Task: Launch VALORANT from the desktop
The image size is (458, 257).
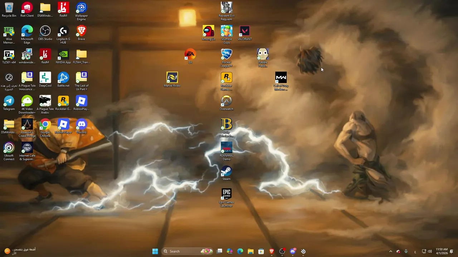Action: coord(245,33)
